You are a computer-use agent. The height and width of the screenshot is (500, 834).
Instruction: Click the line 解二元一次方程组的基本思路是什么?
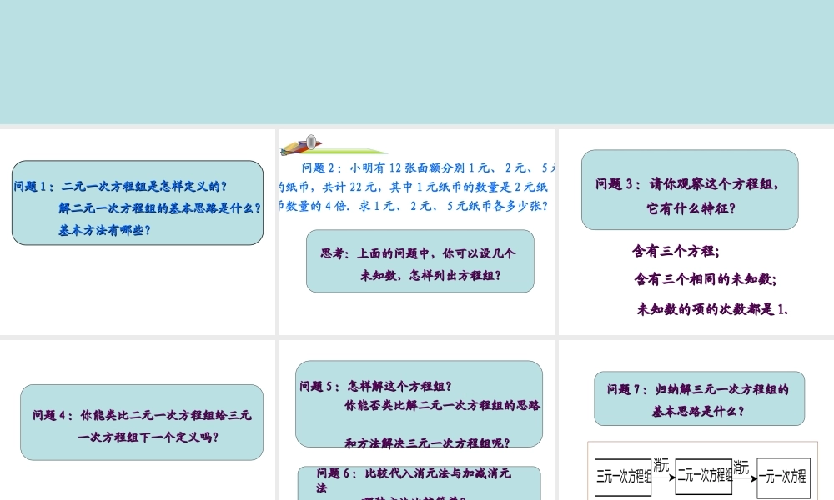(159, 207)
